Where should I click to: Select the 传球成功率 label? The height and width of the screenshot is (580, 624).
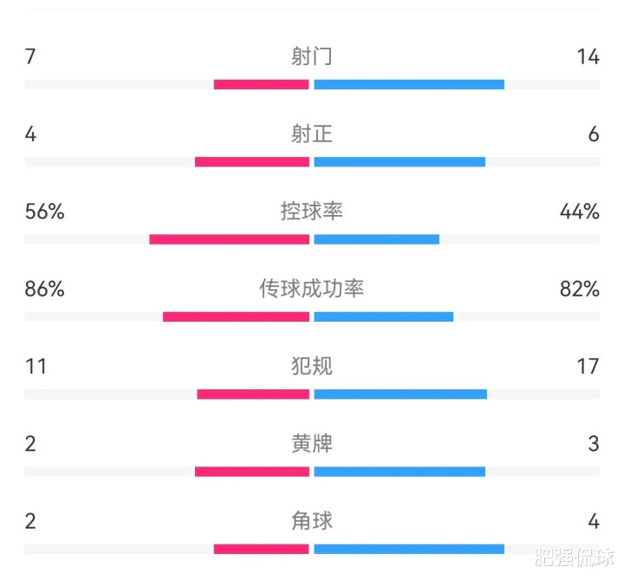click(x=312, y=289)
